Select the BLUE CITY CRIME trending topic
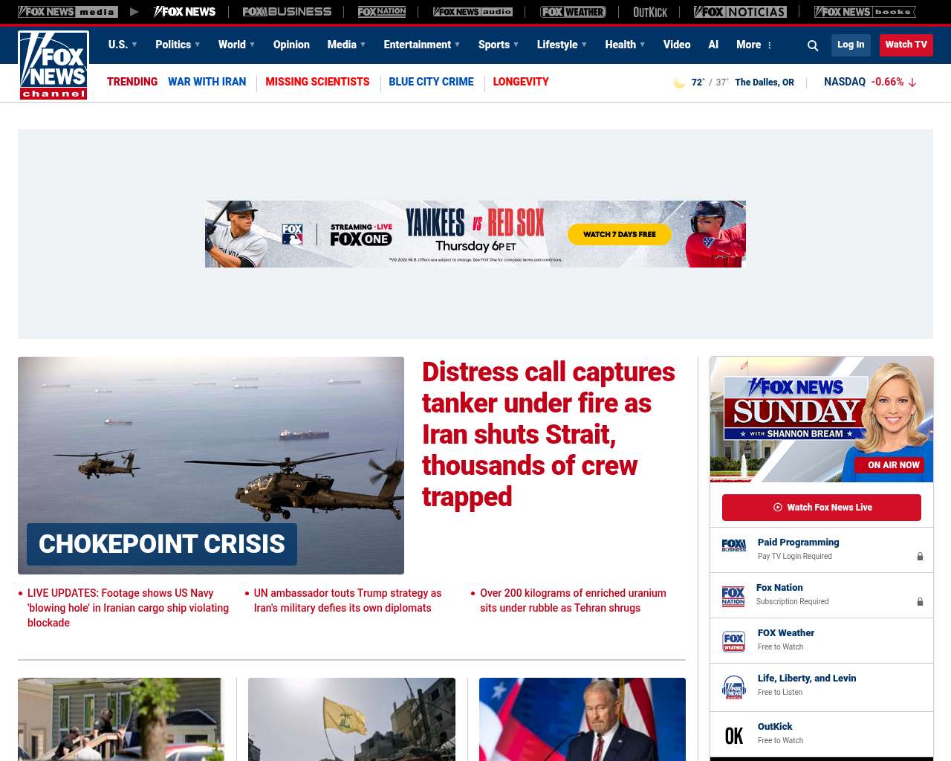Viewport: 951px width, 761px height. tap(431, 82)
